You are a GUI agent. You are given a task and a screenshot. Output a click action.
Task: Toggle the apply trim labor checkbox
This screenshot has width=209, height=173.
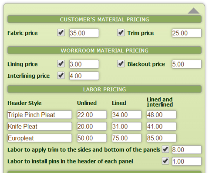tap(165, 149)
